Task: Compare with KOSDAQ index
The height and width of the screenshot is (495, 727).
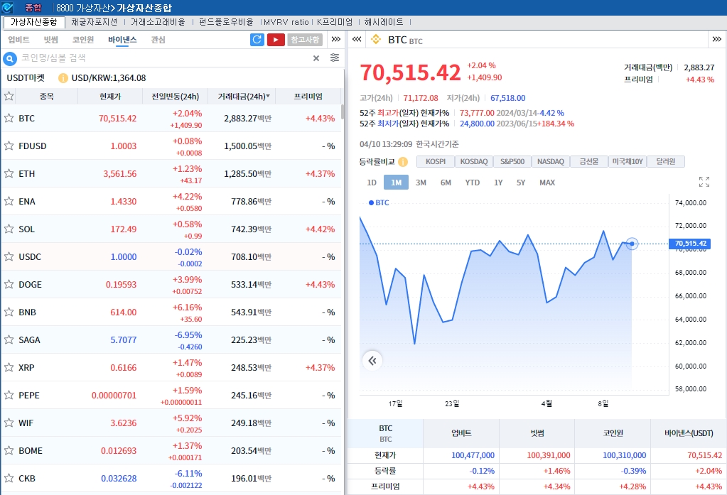Action: pos(474,161)
